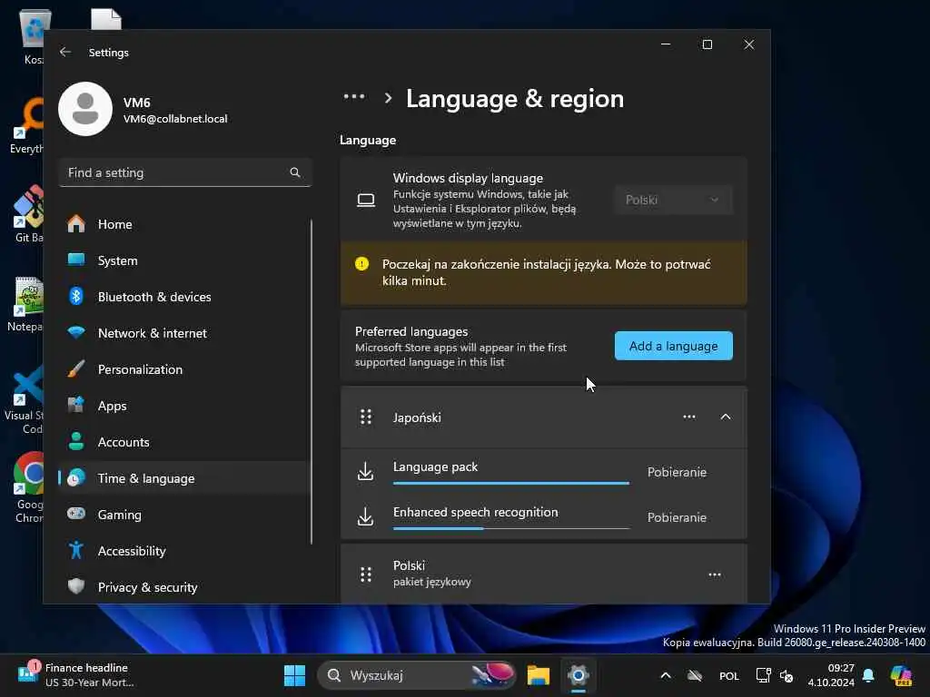Click the pakiet językowy label under Polski

click(x=431, y=582)
